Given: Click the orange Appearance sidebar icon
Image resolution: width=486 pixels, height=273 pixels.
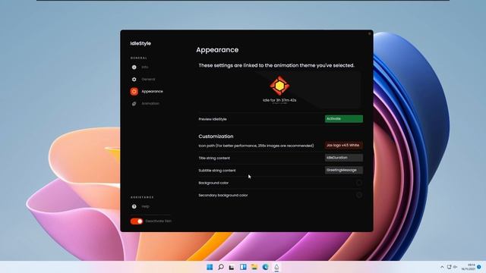Looking at the screenshot, I should 134,91.
